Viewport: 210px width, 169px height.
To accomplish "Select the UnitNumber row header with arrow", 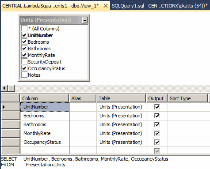I will 11,107.
